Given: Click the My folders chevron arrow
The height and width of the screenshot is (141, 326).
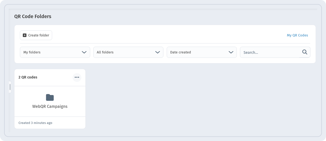Looking at the screenshot, I should (84, 52).
